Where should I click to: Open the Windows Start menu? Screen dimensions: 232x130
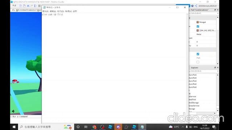[x=14, y=127]
